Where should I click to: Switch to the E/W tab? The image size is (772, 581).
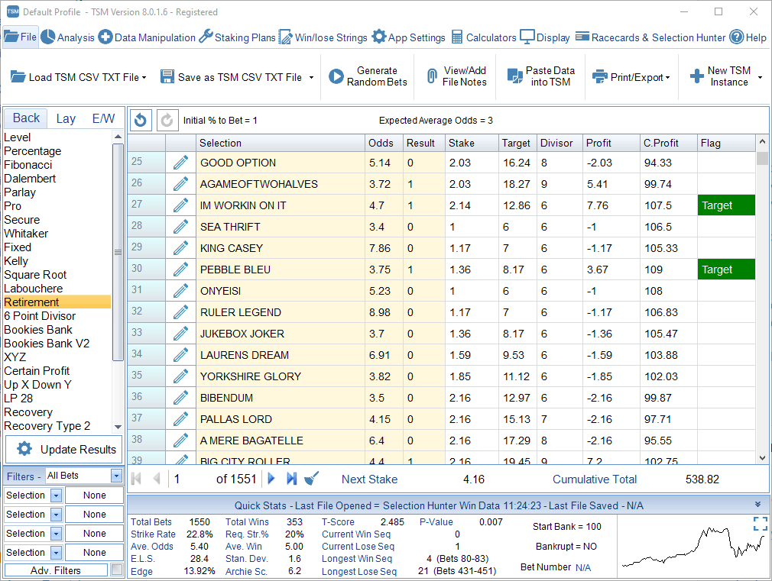pos(103,118)
